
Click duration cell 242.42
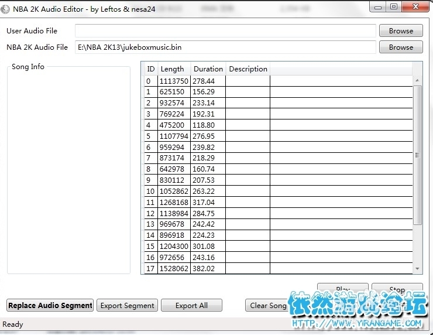[x=208, y=224]
